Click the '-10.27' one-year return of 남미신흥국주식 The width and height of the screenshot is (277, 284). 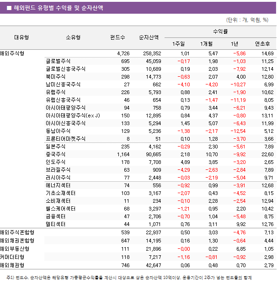coord(238,85)
